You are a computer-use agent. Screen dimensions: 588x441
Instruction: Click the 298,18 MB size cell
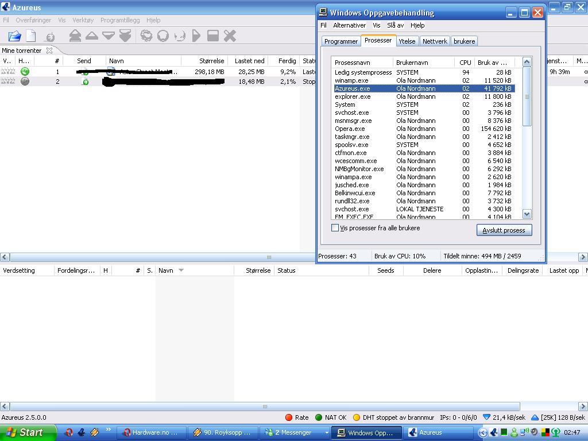point(209,71)
